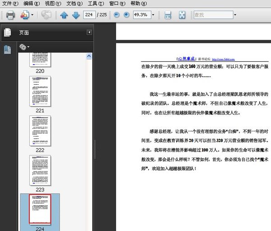Click the bookmarks icon in left sidebar

(7, 50)
